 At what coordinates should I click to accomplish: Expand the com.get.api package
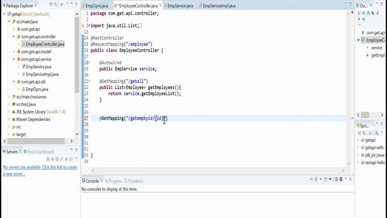[14, 29]
